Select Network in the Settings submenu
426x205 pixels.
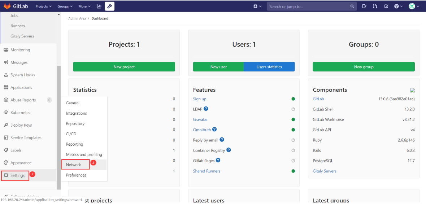(74, 165)
